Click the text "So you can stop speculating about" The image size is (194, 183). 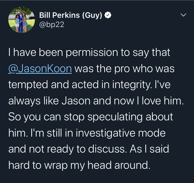[91, 117]
